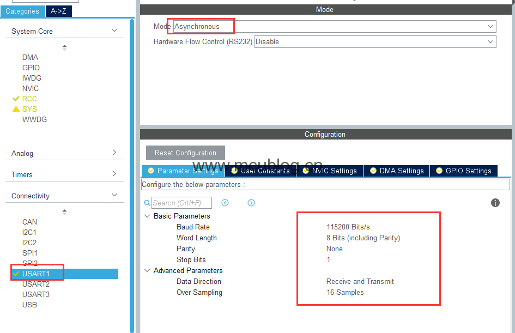Image resolution: width=515 pixels, height=333 pixels.
Task: Select SPI2 under Connectivity
Action: pos(30,263)
